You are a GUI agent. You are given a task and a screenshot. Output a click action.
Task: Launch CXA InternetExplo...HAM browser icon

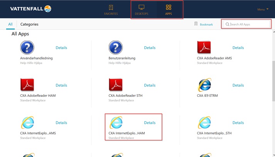116,122
